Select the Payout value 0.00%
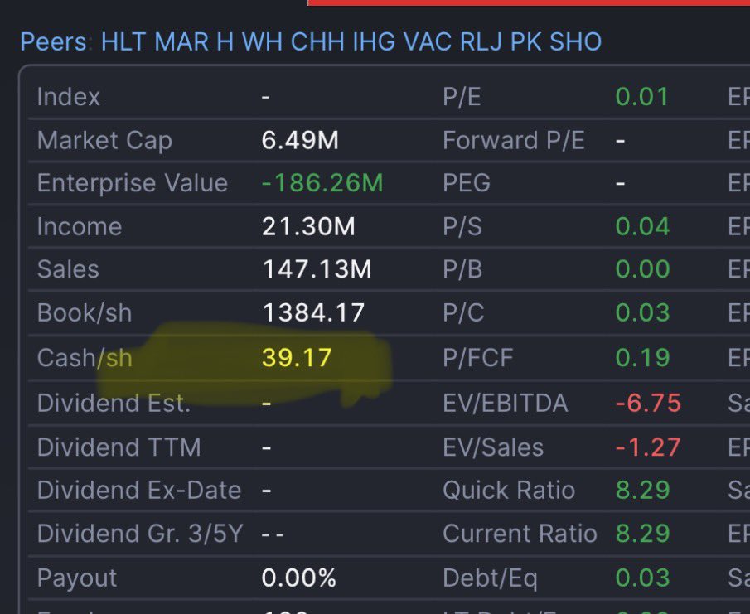The height and width of the screenshot is (614, 750). point(299,578)
